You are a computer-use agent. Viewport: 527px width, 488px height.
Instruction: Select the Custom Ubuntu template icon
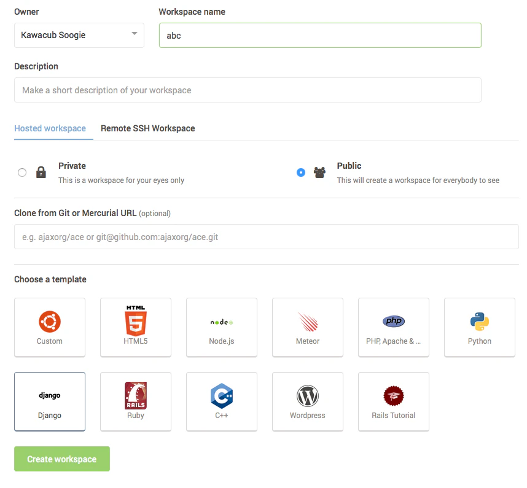click(50, 322)
